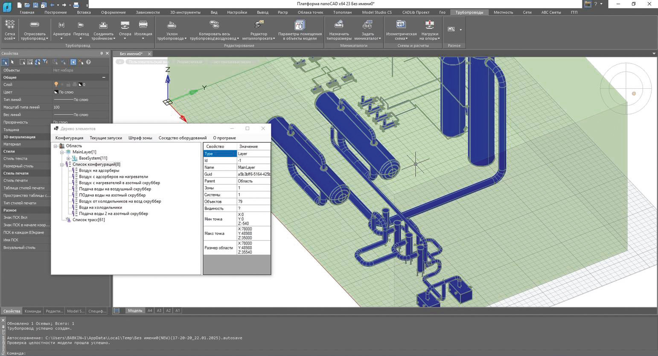The image size is (658, 356).
Task: Open the Сетка осей tool
Action: pos(9,29)
